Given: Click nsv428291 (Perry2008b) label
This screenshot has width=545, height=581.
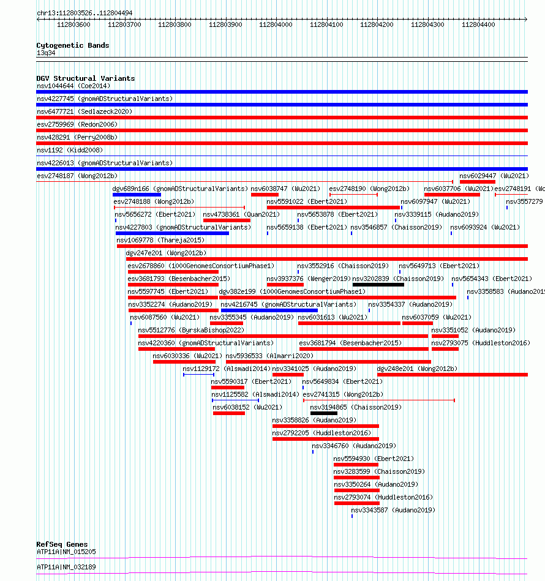Looking at the screenshot, I should pyautogui.click(x=77, y=138).
